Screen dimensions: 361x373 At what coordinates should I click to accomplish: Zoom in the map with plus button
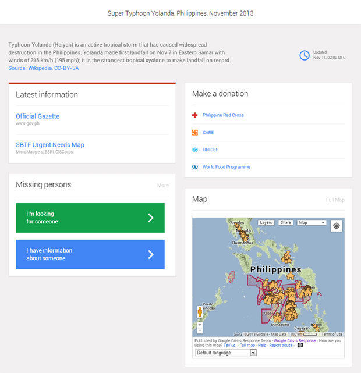tap(200, 325)
